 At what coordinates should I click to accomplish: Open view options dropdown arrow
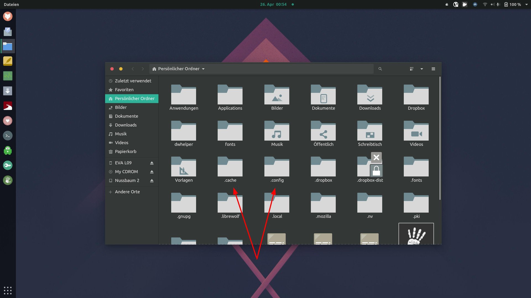tap(422, 69)
